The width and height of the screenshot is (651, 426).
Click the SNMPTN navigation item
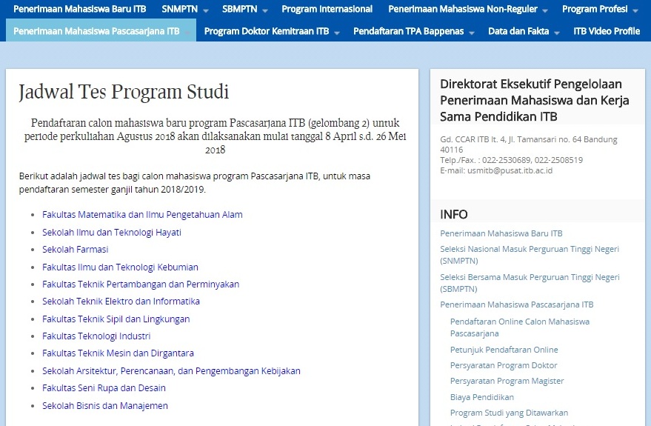pyautogui.click(x=179, y=9)
